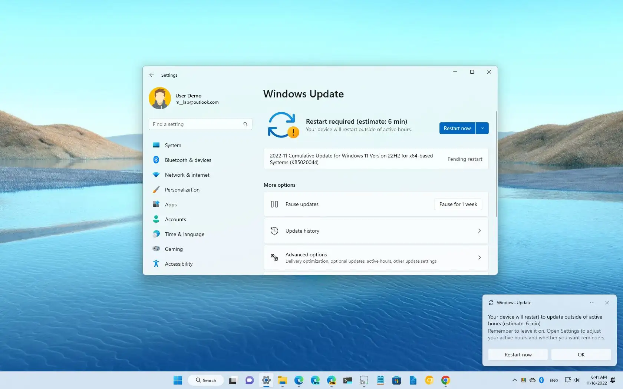Open Google Chrome from the taskbar
The width and height of the screenshot is (623, 389).
coord(445,380)
